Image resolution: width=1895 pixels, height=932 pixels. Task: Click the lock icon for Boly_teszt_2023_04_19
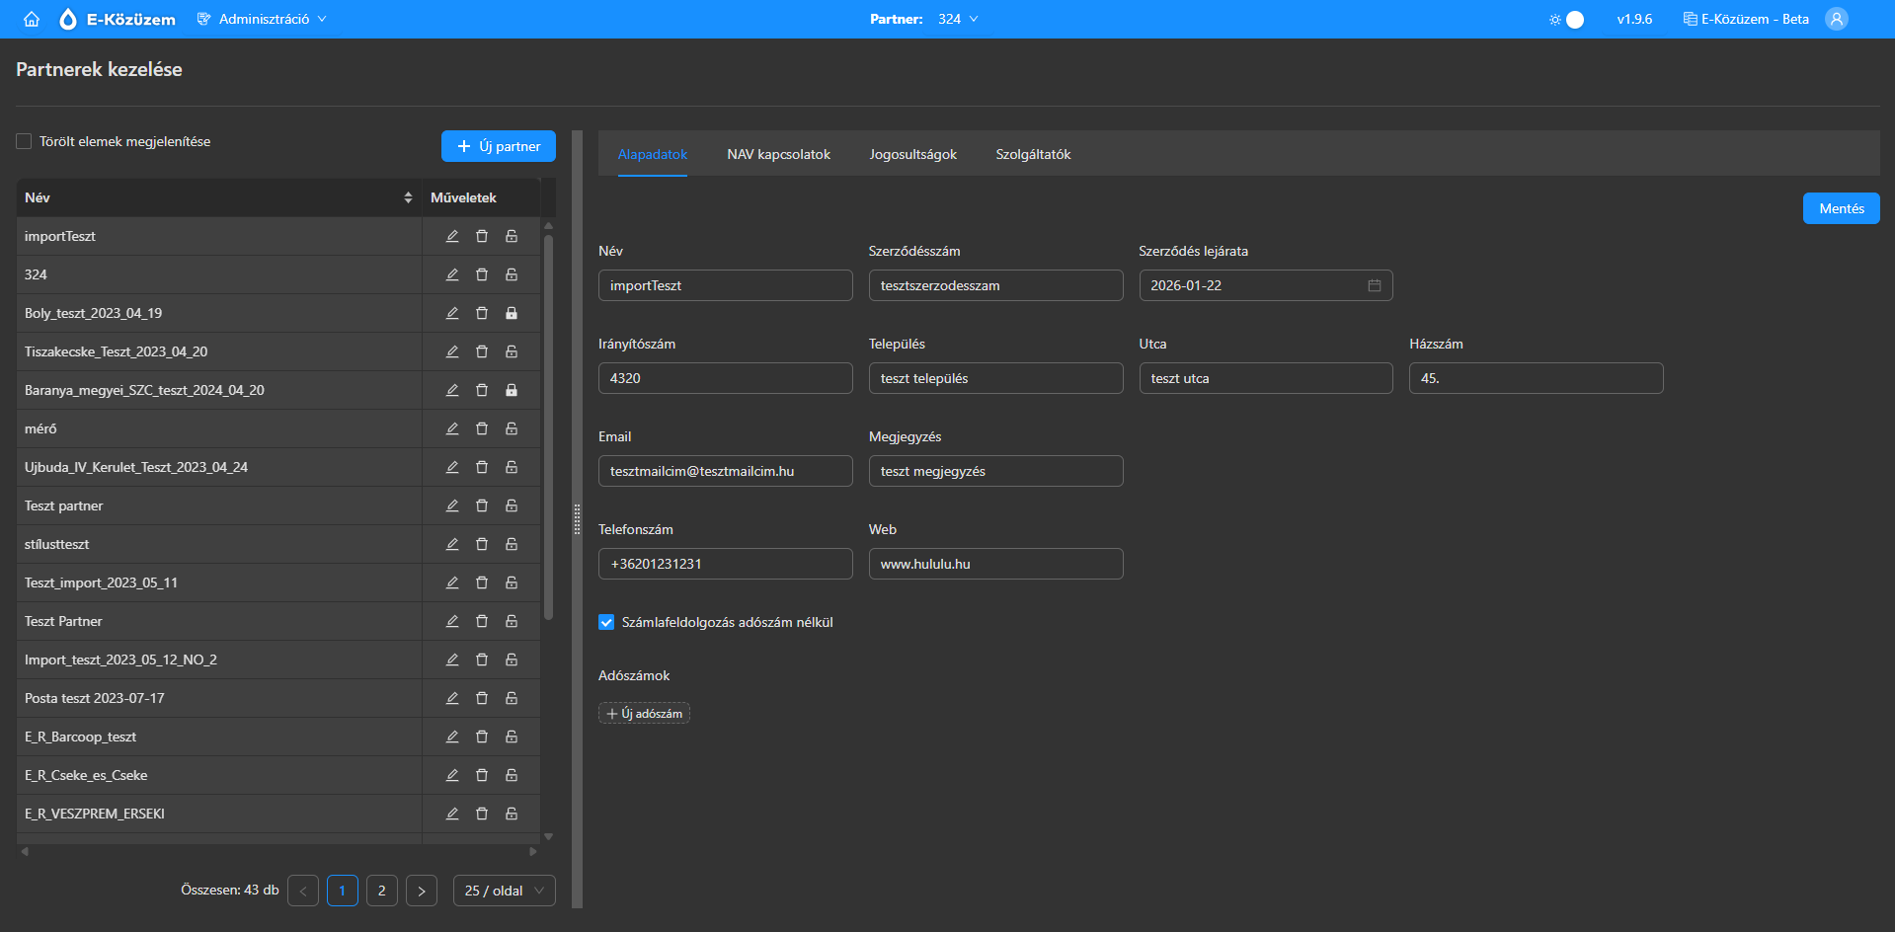tap(512, 313)
